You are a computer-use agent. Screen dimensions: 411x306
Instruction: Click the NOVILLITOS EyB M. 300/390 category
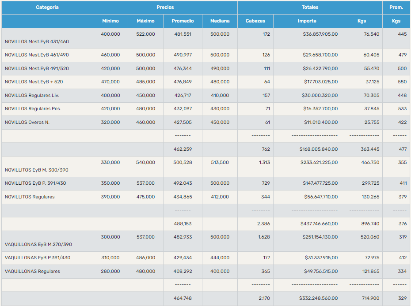tap(36, 170)
